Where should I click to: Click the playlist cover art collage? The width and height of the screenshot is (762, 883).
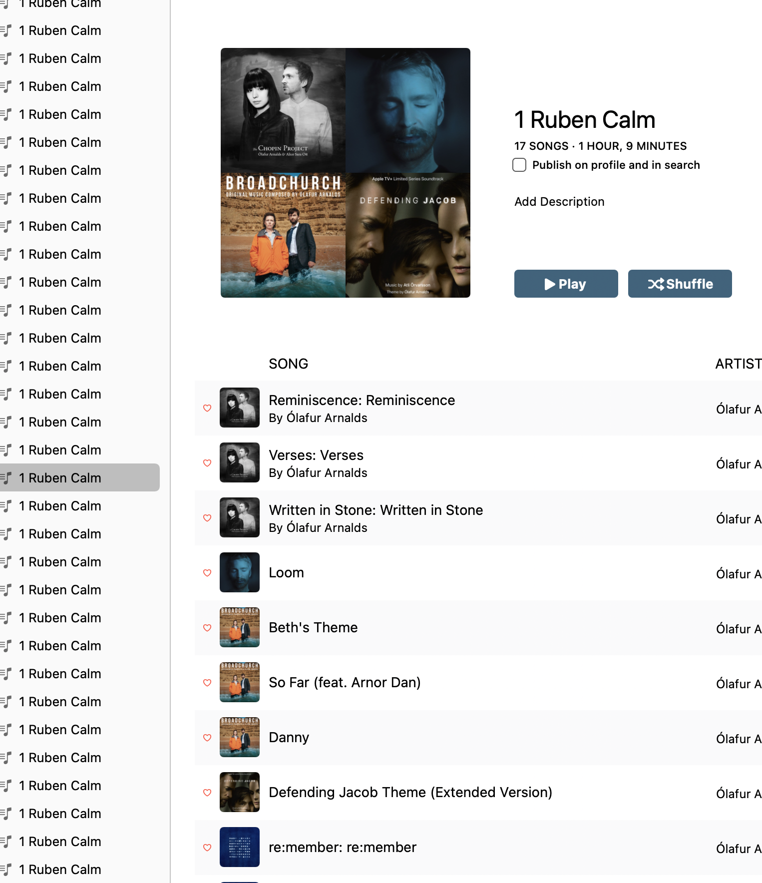point(346,173)
